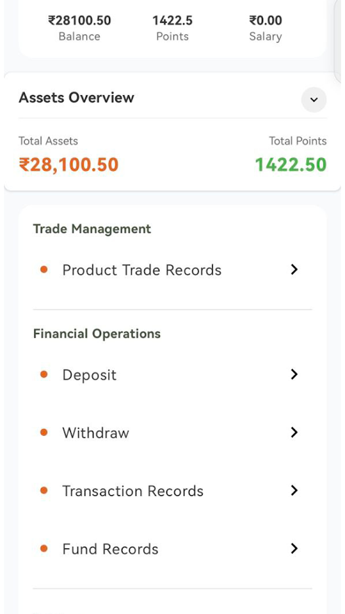Open the Product Trade Records arrow

click(294, 269)
